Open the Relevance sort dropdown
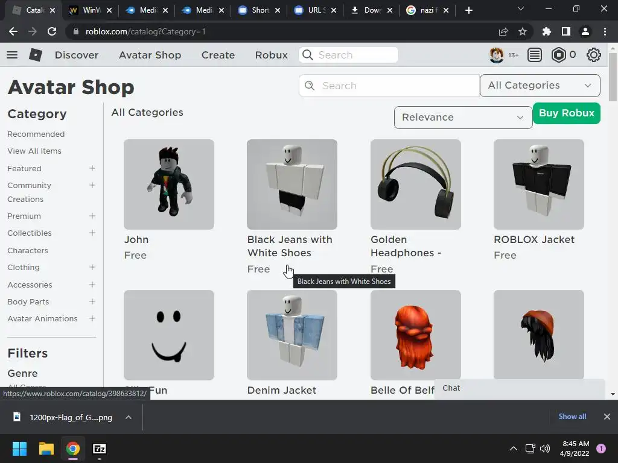This screenshot has height=463, width=618. tap(463, 118)
